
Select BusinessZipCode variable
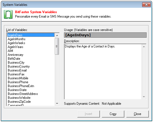pyautogui.click(x=31, y=102)
